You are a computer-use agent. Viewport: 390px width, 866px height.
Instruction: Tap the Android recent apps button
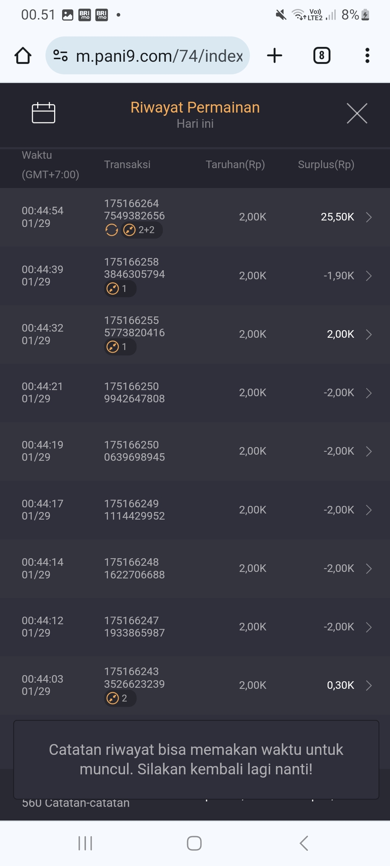86,843
